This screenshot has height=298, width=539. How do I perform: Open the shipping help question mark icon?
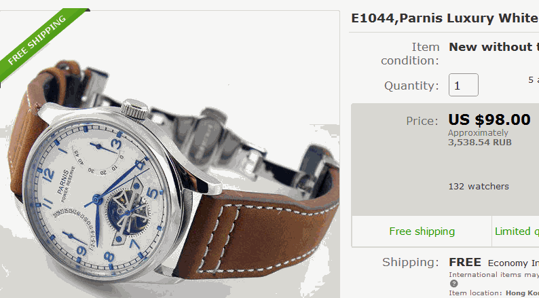coord(454,284)
